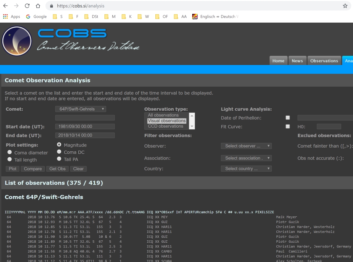
Task: Click the Compare button
Action: (33, 169)
